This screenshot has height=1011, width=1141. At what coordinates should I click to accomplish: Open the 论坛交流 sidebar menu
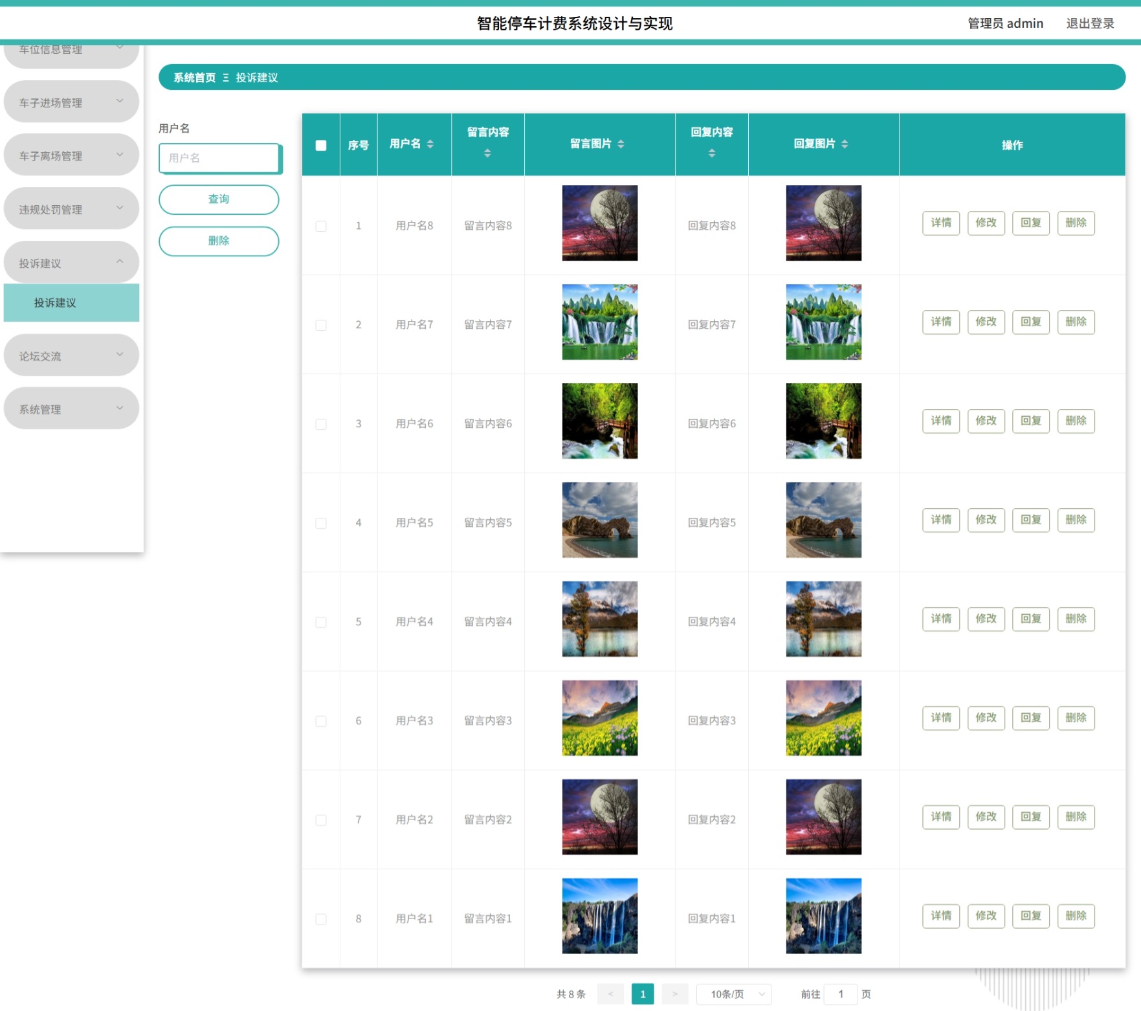pyautogui.click(x=71, y=356)
